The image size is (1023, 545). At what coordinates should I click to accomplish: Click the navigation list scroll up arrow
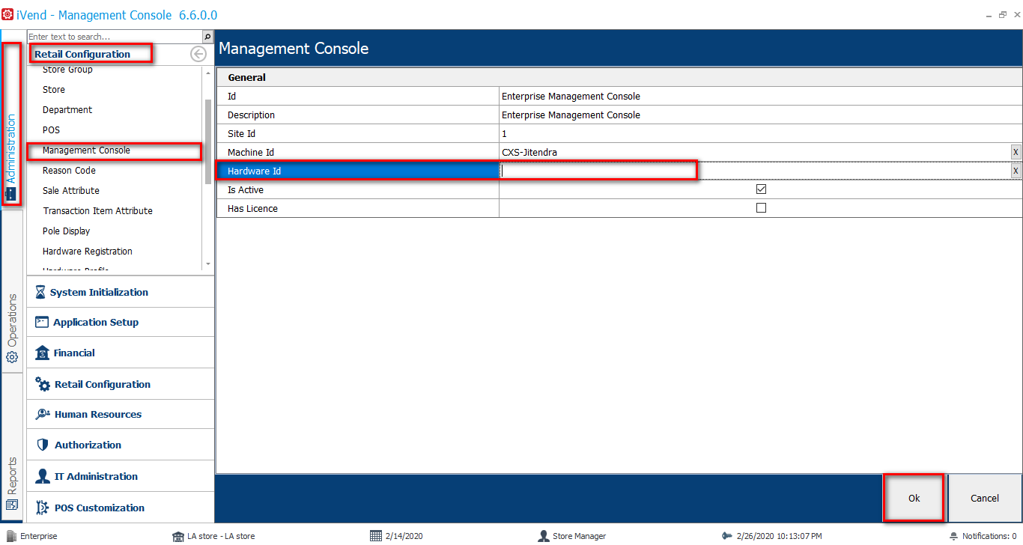pos(208,73)
